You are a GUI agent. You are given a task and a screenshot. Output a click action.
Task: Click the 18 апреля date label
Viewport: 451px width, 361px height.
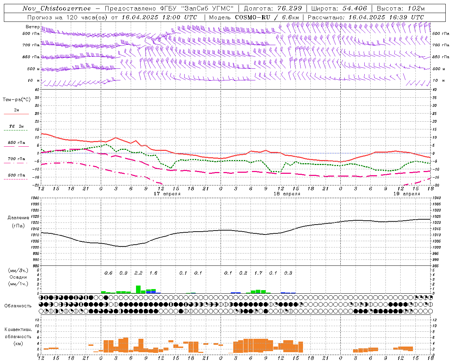pyautogui.click(x=287, y=194)
